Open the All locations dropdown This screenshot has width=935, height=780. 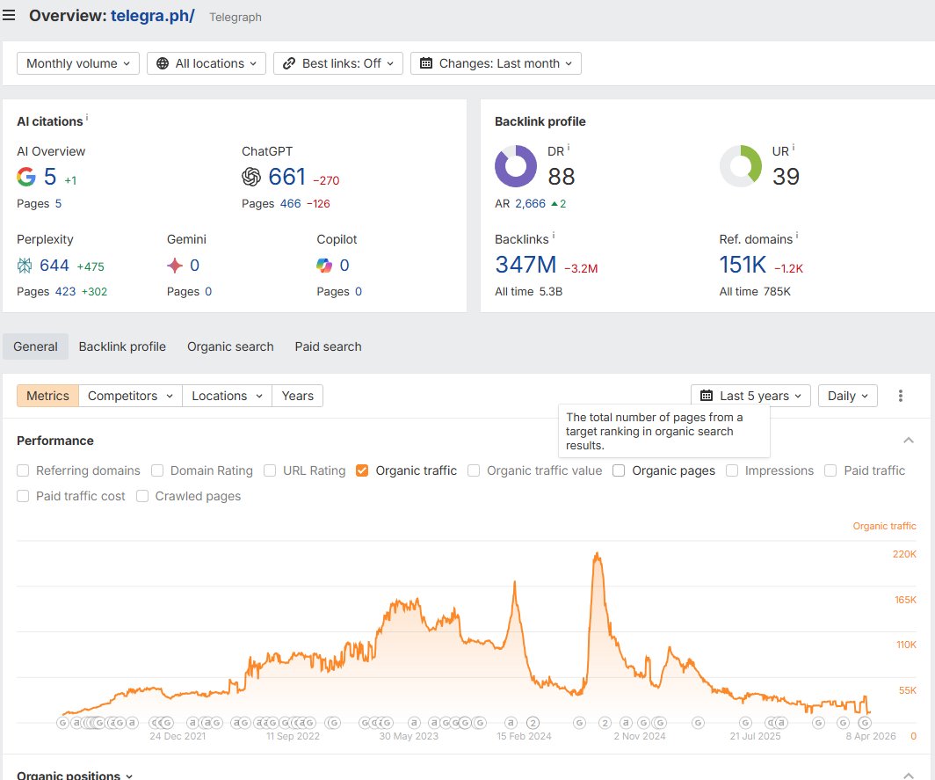207,63
